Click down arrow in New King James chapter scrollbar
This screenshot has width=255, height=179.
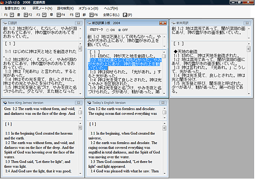click(80, 173)
